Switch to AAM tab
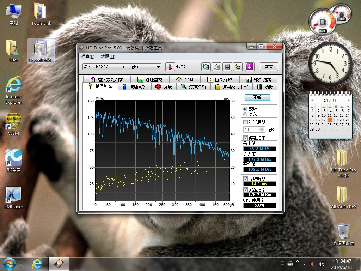The image size is (361, 271). pos(185,79)
